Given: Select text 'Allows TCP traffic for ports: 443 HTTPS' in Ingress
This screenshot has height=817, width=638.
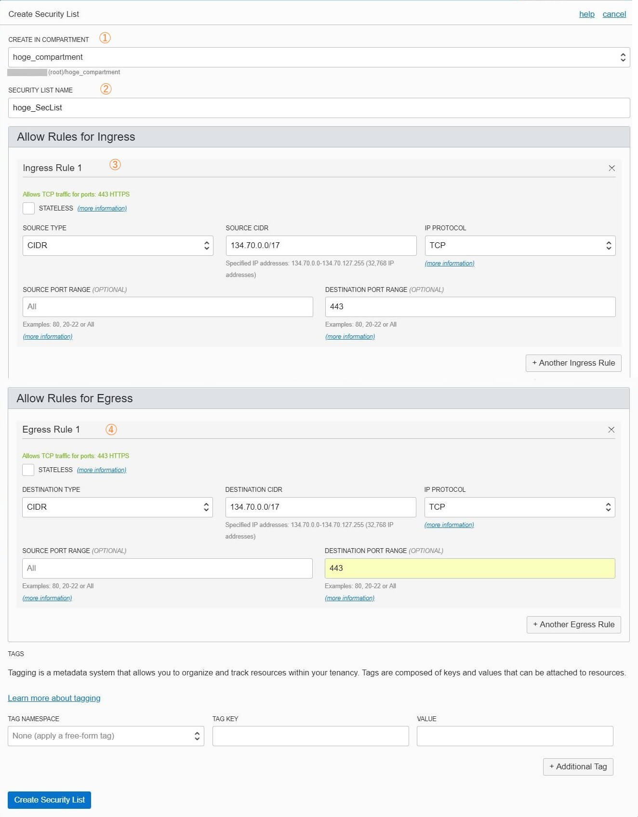Looking at the screenshot, I should [76, 195].
